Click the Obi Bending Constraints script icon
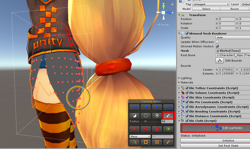 pos(183,111)
